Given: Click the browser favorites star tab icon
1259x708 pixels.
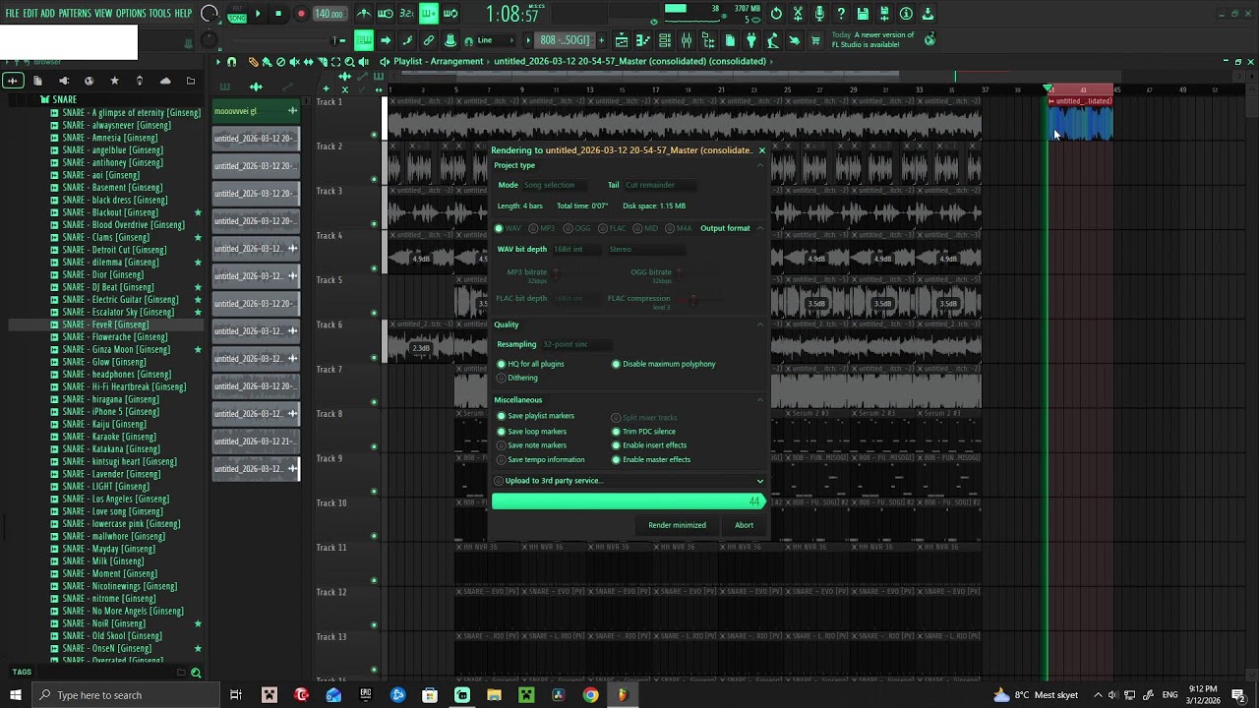Looking at the screenshot, I should (114, 81).
